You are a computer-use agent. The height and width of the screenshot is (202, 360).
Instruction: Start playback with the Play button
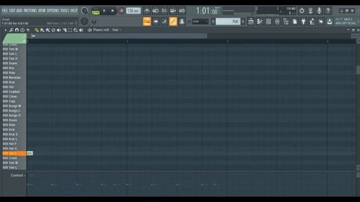104,11
